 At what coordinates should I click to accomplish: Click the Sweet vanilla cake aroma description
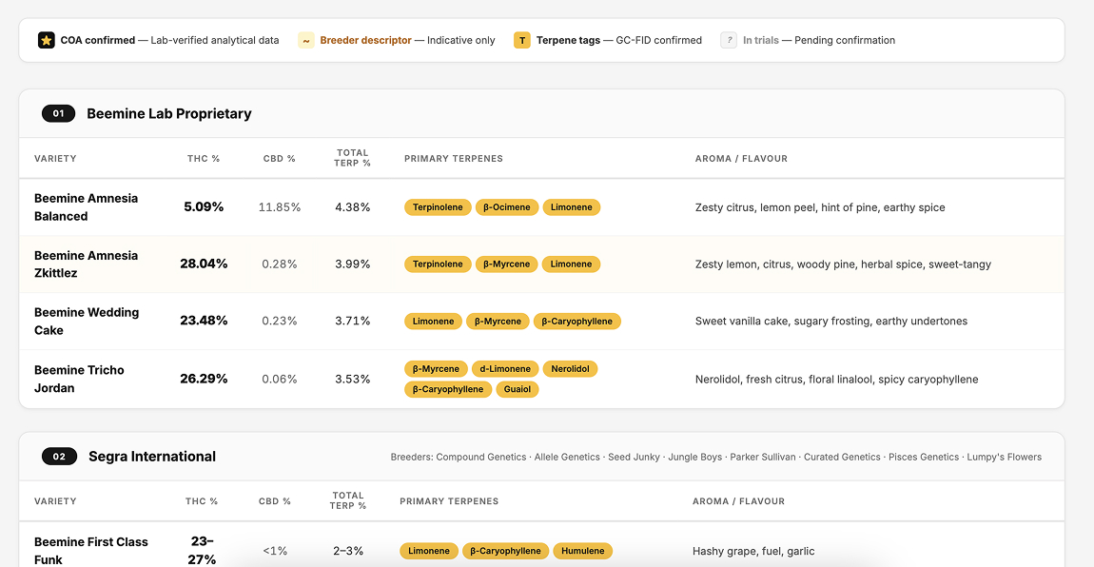(831, 322)
